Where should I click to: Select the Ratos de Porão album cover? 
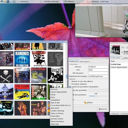[x=39, y=75]
